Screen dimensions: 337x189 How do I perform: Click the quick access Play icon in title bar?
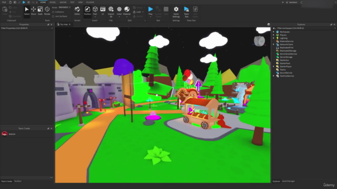(x=24, y=2)
